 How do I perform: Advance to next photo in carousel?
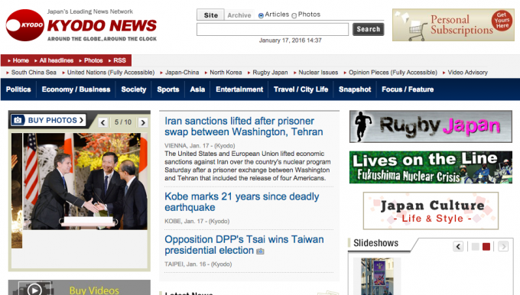[x=143, y=122]
